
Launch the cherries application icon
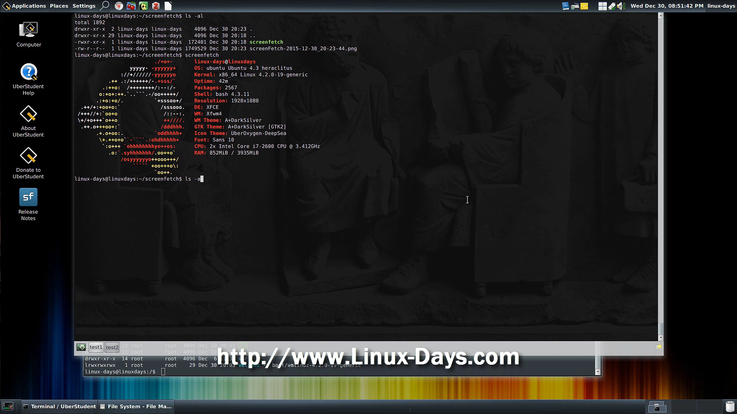click(x=131, y=6)
